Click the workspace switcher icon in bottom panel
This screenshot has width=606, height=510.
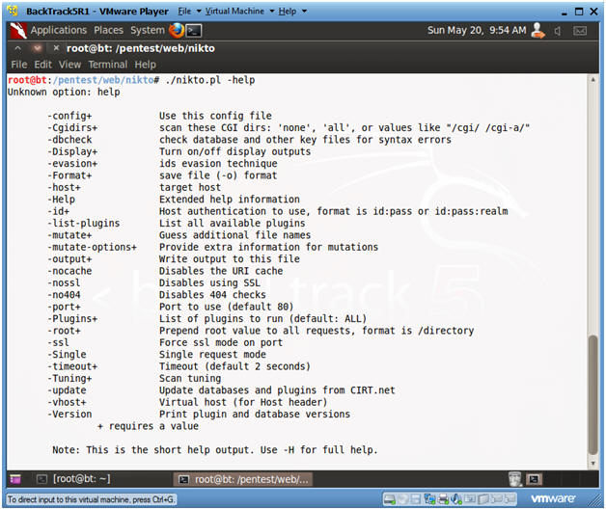[x=535, y=479]
